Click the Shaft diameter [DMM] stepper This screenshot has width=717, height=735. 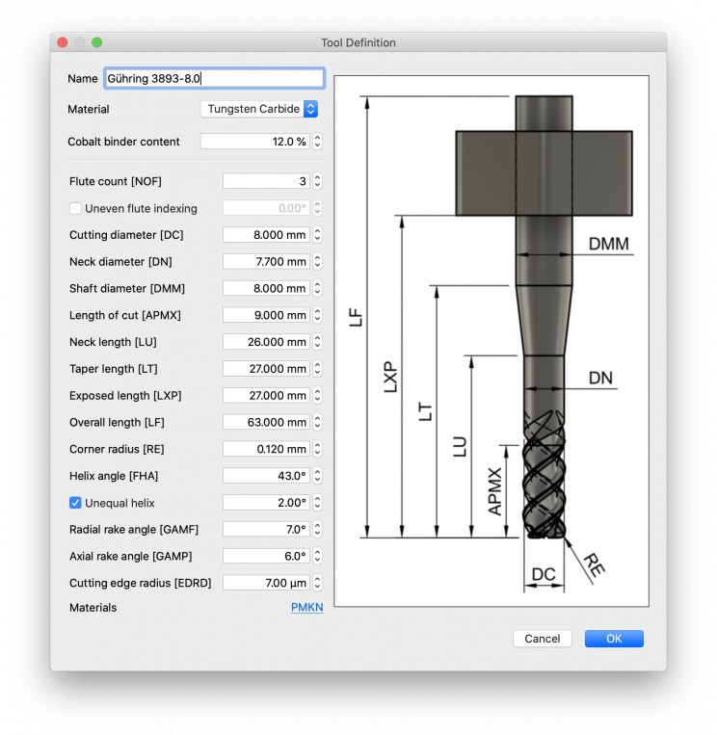318,289
